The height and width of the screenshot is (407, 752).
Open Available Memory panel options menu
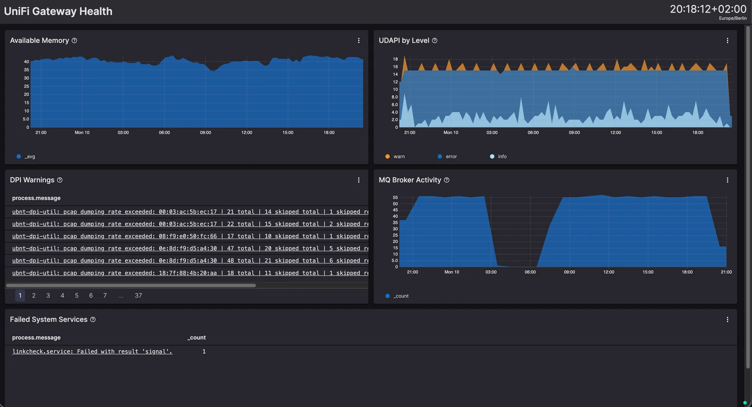click(x=359, y=40)
